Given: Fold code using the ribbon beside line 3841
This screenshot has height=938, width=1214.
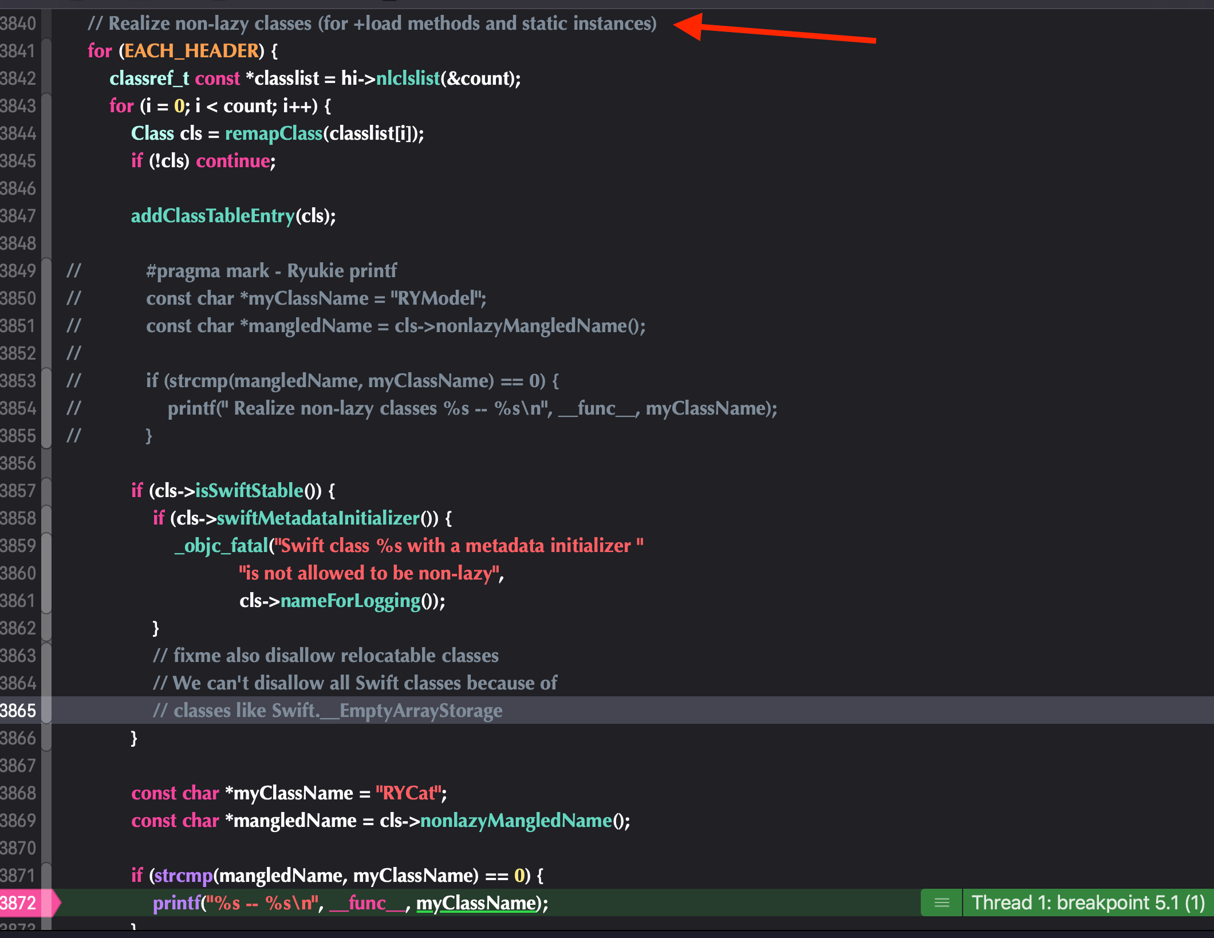Looking at the screenshot, I should pos(46,51).
